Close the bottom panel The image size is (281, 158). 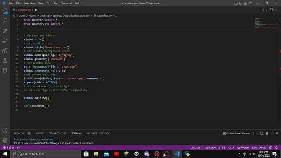coord(277,133)
